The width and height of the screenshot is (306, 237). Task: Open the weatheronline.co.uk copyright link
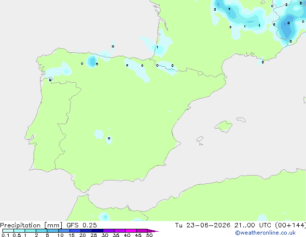tap(265, 233)
